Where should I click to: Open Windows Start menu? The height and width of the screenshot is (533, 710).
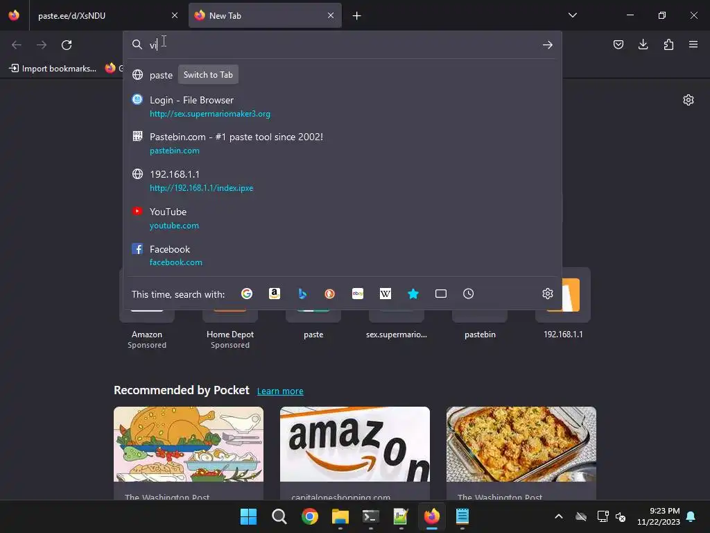[x=249, y=516]
